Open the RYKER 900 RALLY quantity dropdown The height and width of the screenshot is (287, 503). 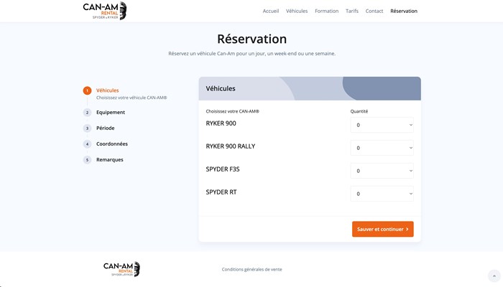(382, 148)
